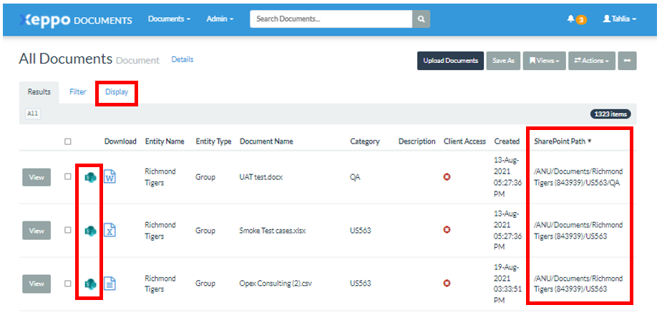Download the Smoke Test cases.xlsx Excel icon
The width and height of the screenshot is (662, 325).
109,230
